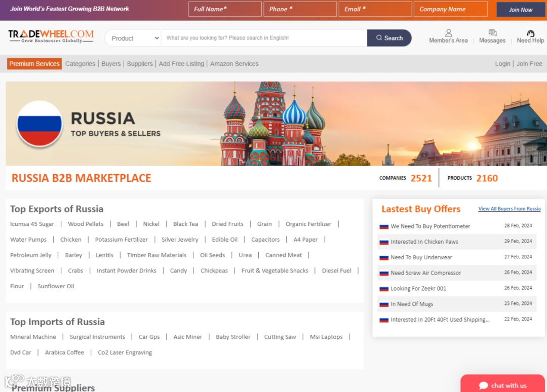Click flag beside 20Ft 40Ft Used Shipping offer

coord(384,320)
